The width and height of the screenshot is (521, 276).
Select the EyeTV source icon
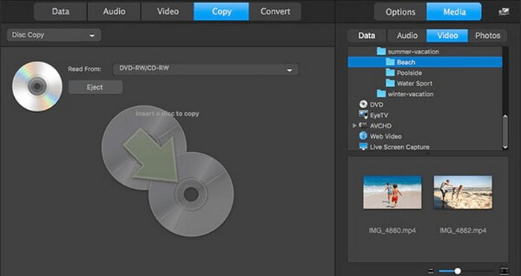click(x=363, y=115)
